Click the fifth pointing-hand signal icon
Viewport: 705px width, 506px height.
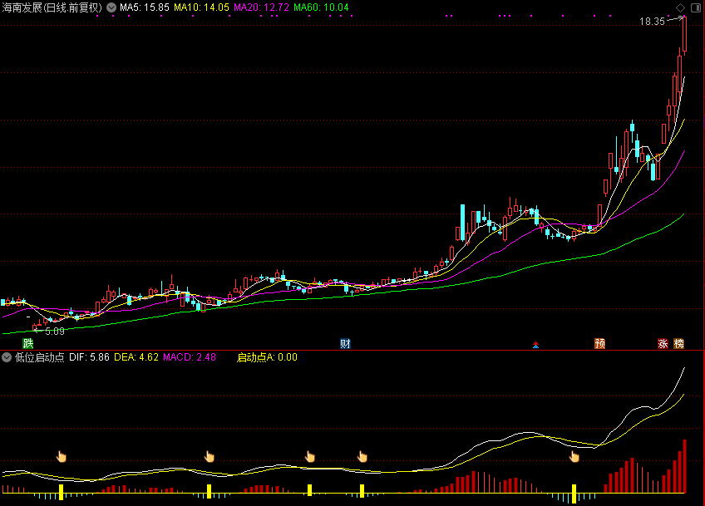tap(574, 457)
